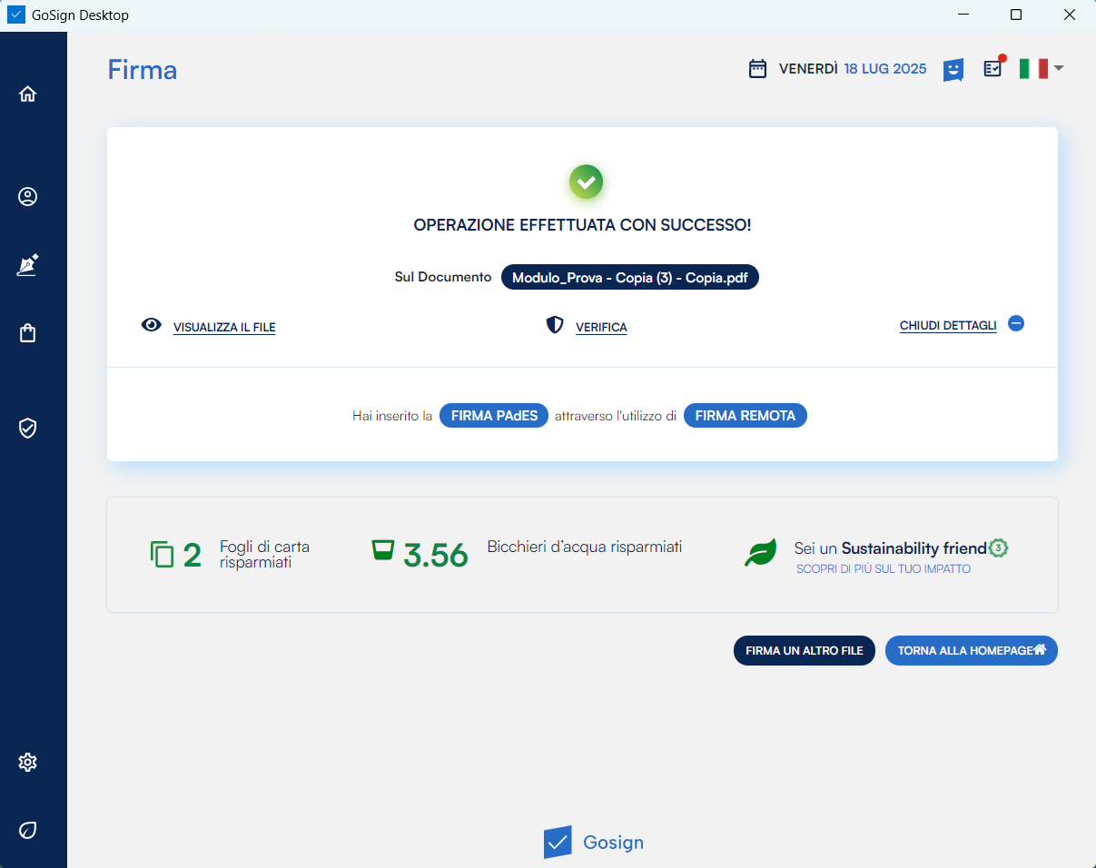Click CHIUDI DETTAGLI link
Image resolution: width=1096 pixels, height=868 pixels.
pos(948,325)
